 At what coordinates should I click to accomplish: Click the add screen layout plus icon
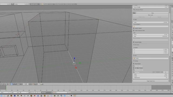pos(8,4)
